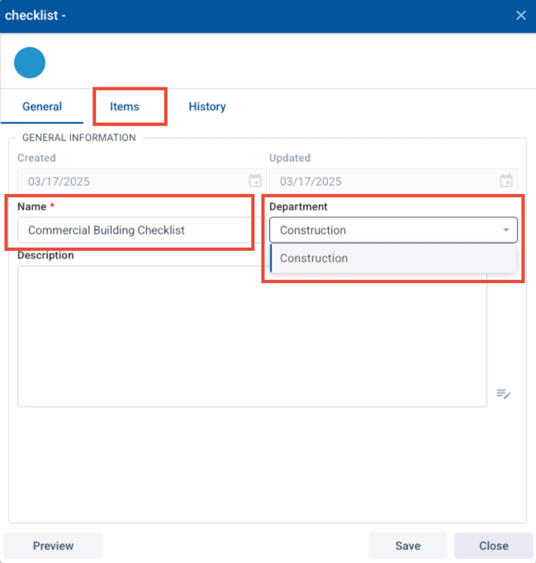Close the checklist dialog with X icon
This screenshot has width=536, height=563.
tap(520, 16)
